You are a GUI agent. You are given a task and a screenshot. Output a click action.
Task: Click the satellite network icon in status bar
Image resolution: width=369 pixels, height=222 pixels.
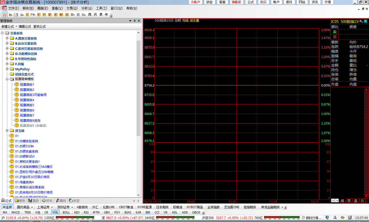(x=327, y=217)
